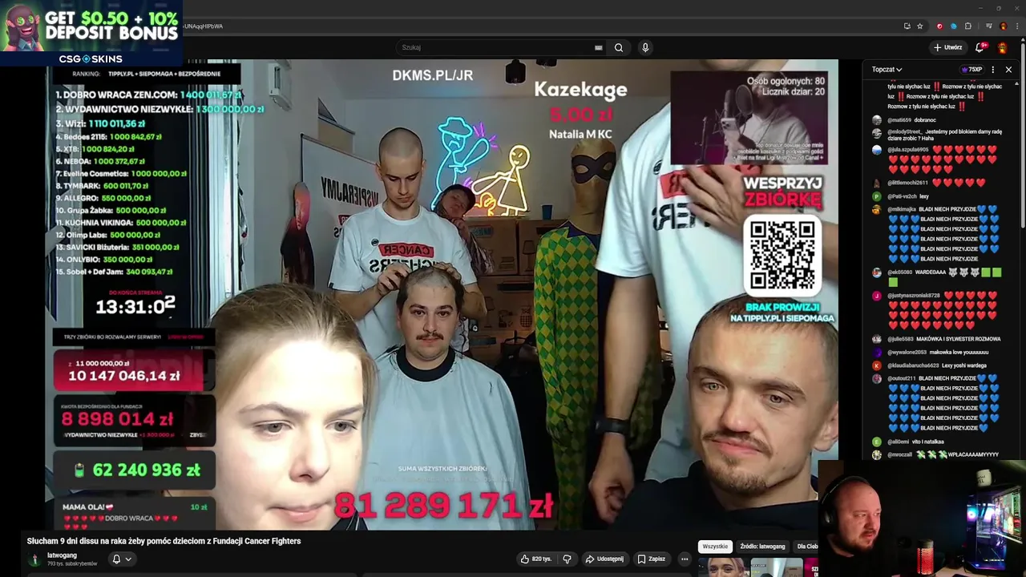Click in the Szukaj search field
1026x577 pixels.
coord(495,47)
